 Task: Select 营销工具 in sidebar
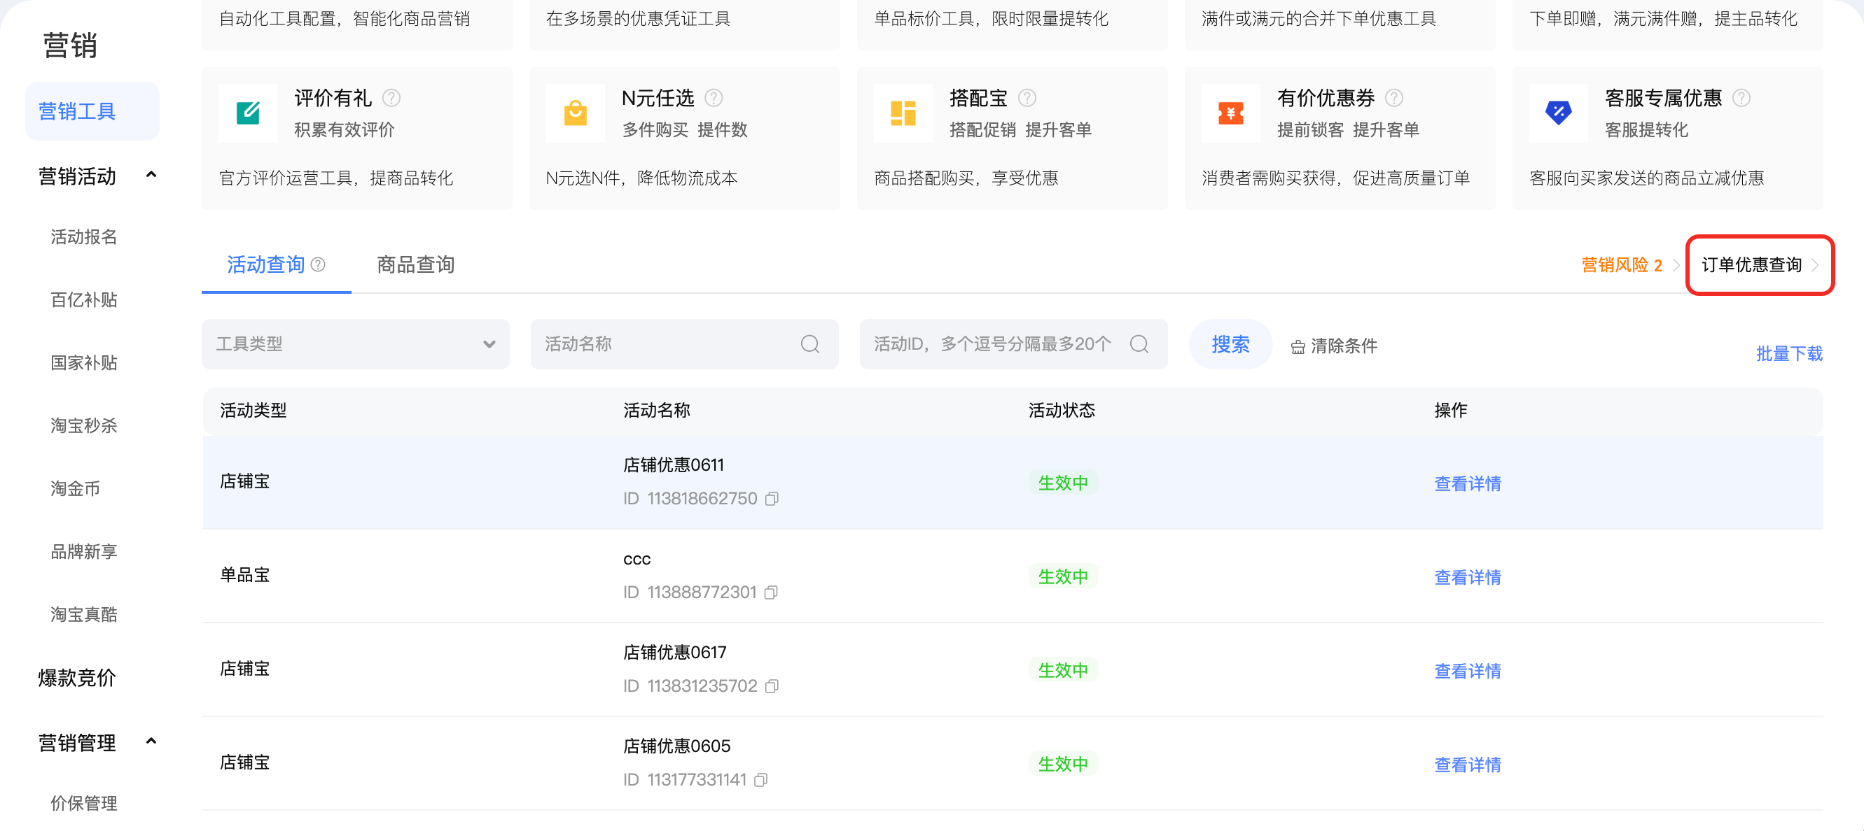click(92, 111)
